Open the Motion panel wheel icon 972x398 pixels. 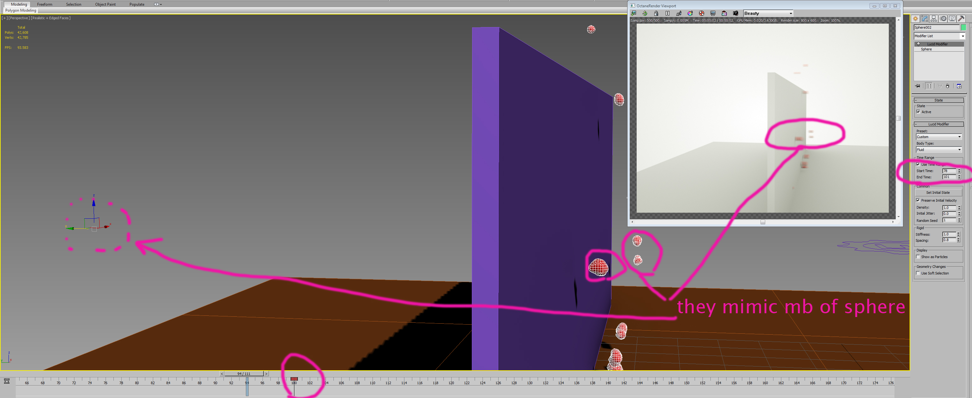(x=943, y=19)
